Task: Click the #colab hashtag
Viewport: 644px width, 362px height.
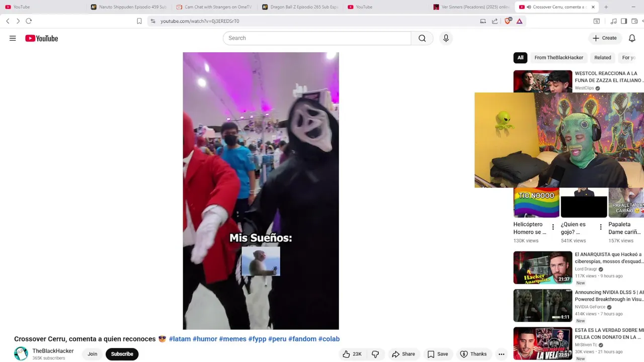Action: point(329,339)
